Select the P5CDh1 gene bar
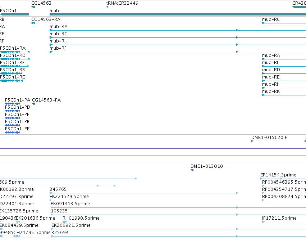 pyautogui.click(x=14, y=14)
